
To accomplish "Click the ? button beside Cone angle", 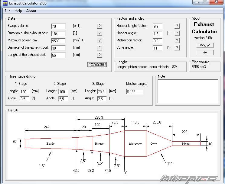I will coord(177,48).
